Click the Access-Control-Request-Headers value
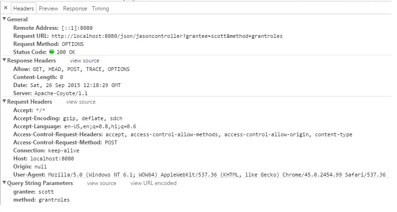397x212 pixels. click(229, 134)
